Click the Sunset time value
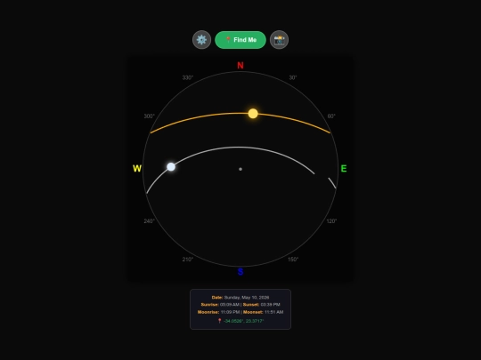The image size is (481, 360). 270,305
